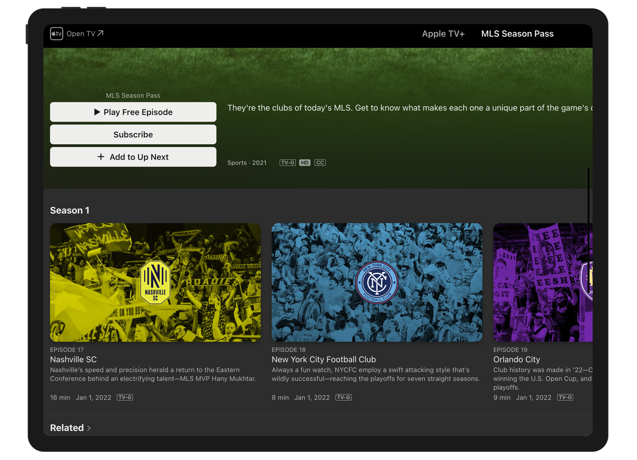Select the MLS Season Pass tab

517,34
